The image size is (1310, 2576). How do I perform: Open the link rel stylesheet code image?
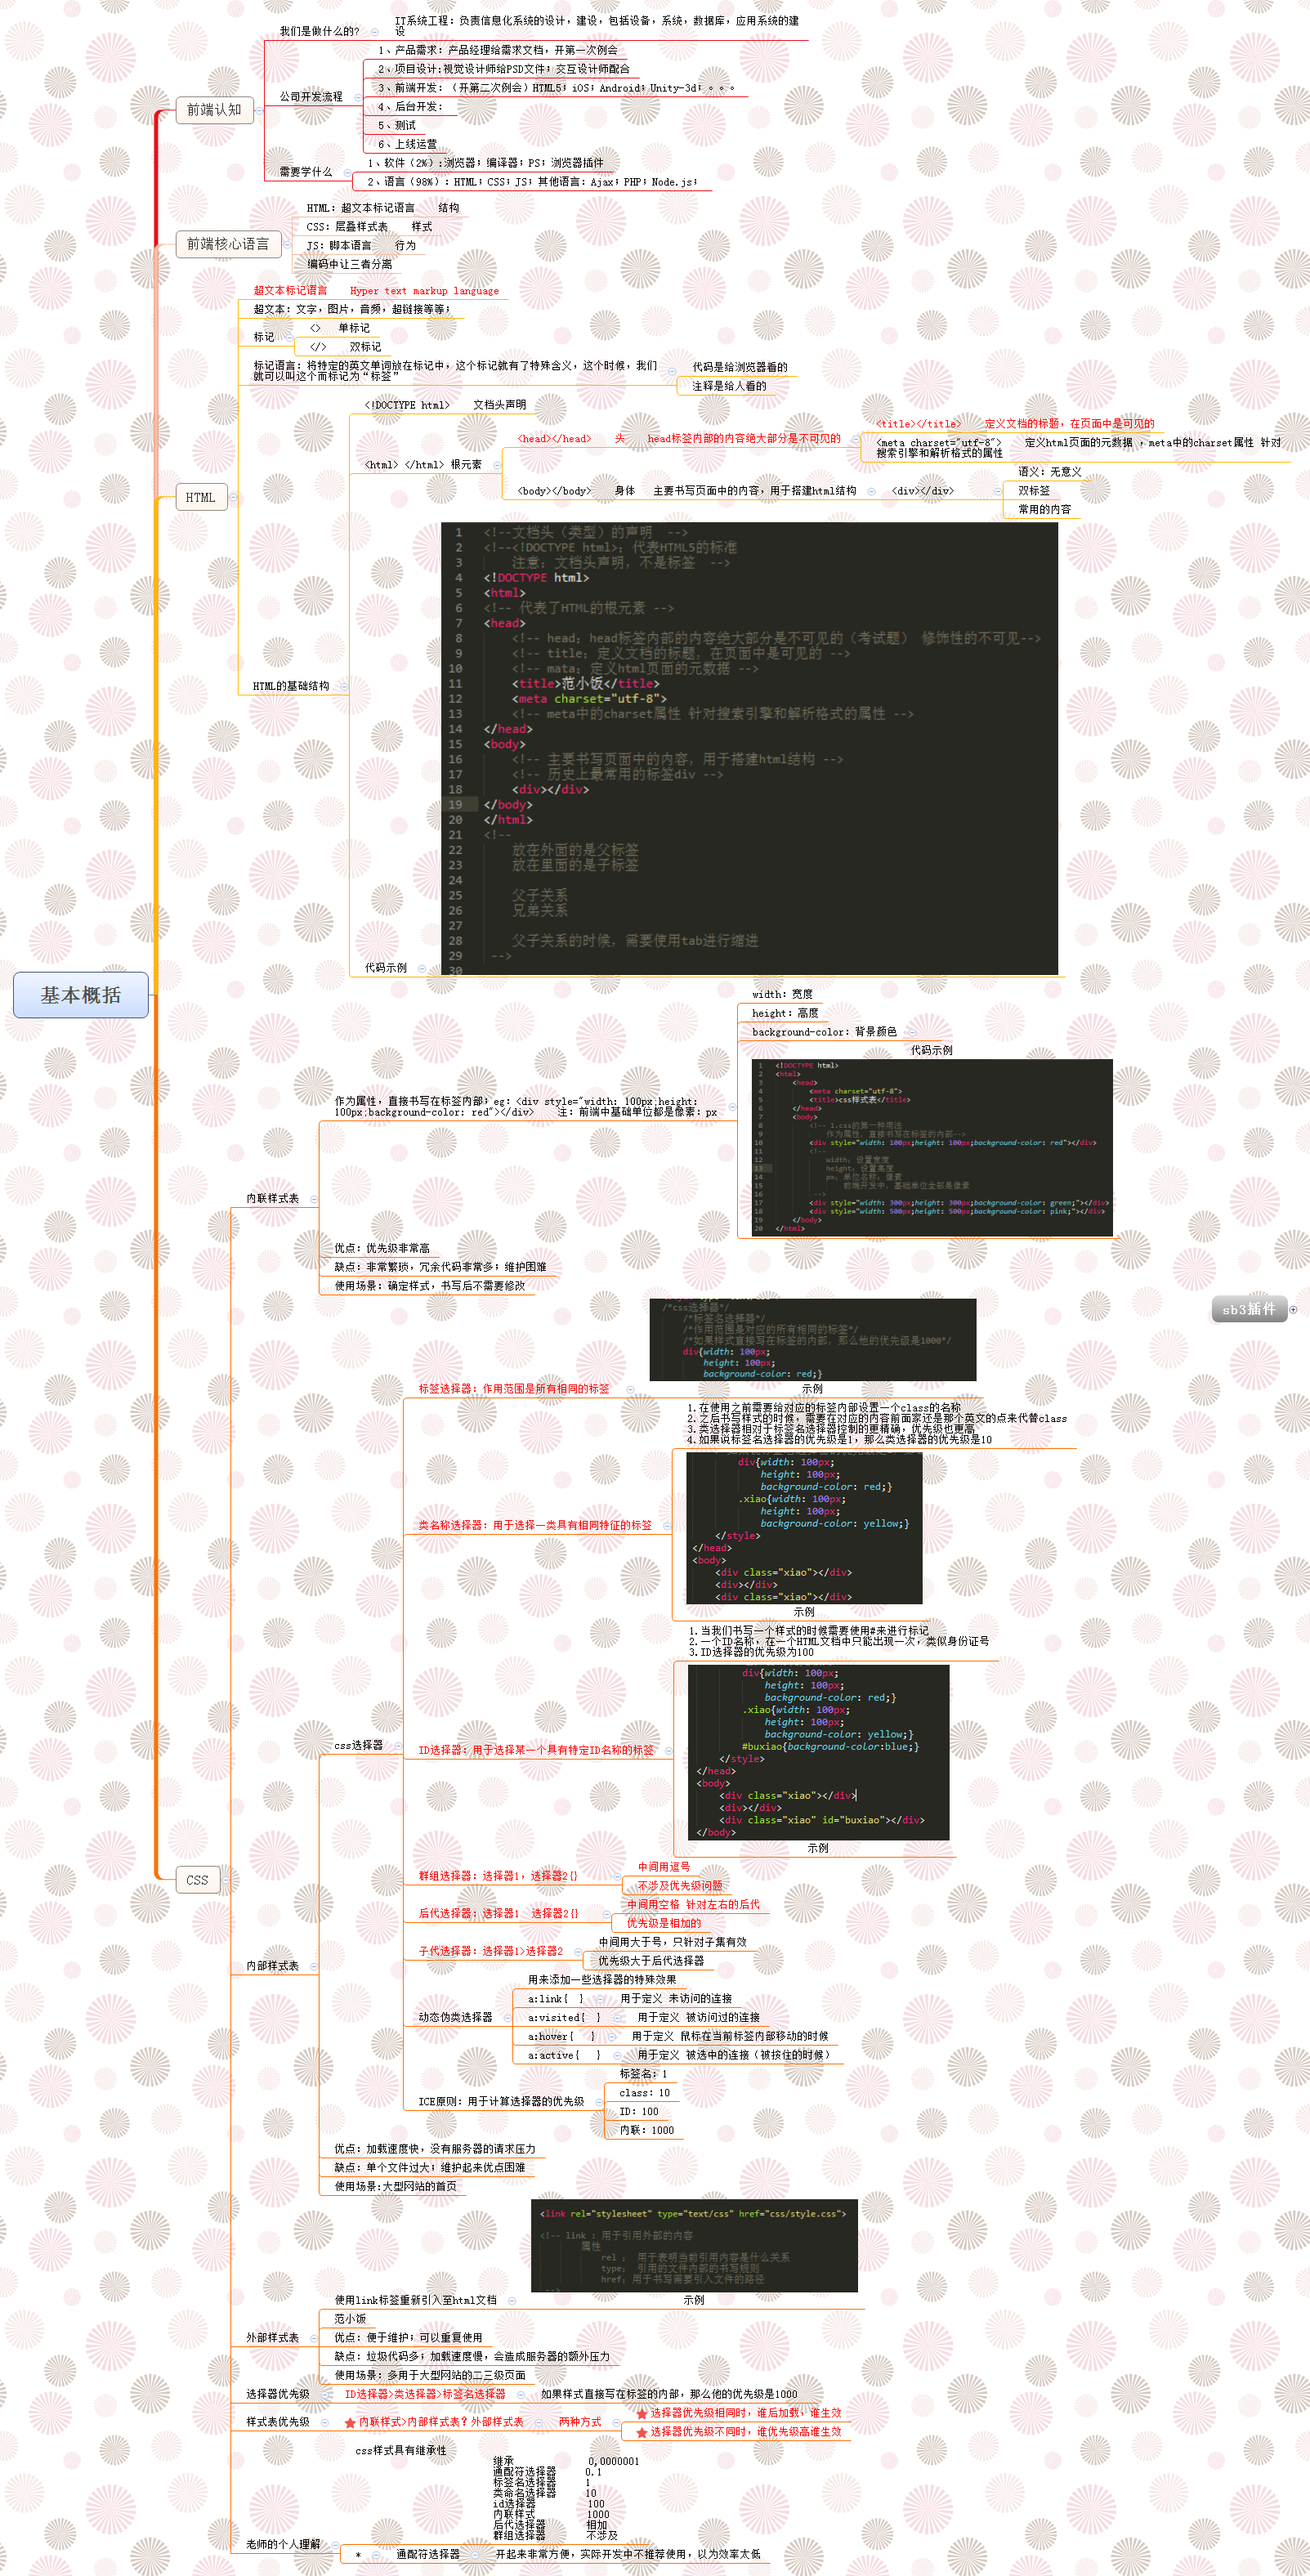[x=694, y=2246]
